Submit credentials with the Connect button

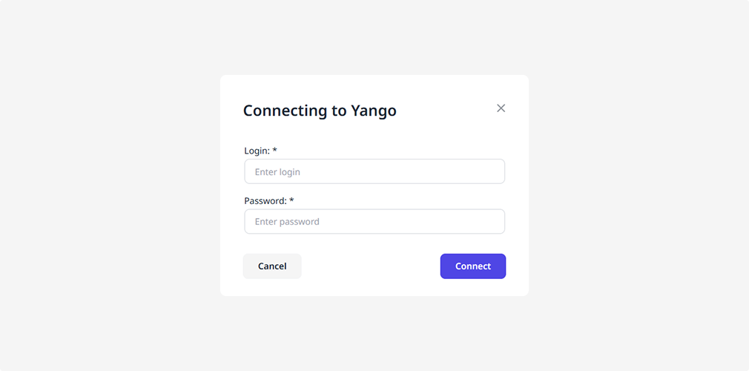472,266
